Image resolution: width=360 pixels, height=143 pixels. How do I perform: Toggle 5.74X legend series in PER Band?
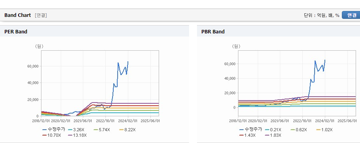click(102, 130)
